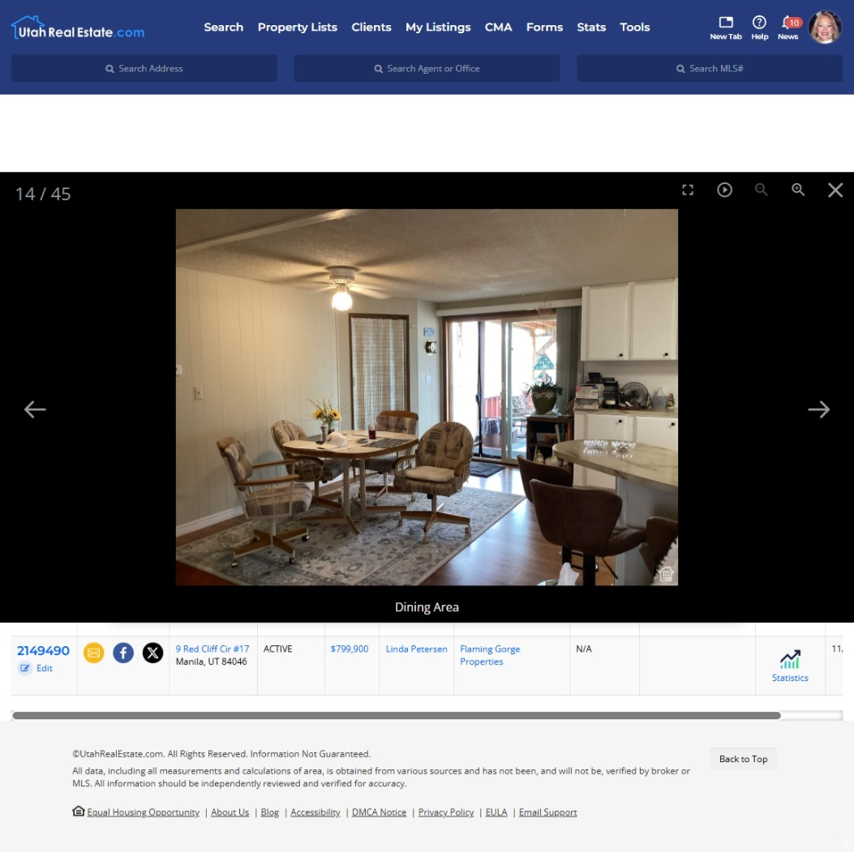
Task: Share listing via email icon
Action: pos(94,653)
